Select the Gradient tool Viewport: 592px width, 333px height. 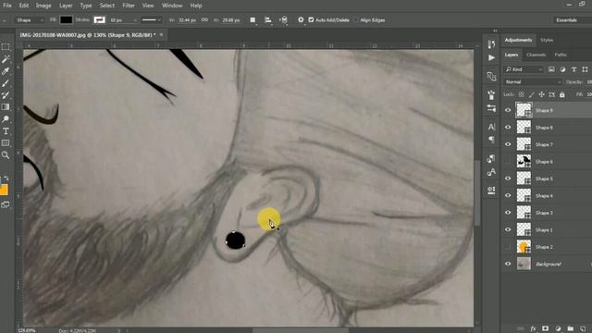[x=6, y=107]
